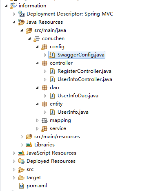Select UserInfoController.java in the tree
This screenshot has width=149, height=191.
[85, 79]
